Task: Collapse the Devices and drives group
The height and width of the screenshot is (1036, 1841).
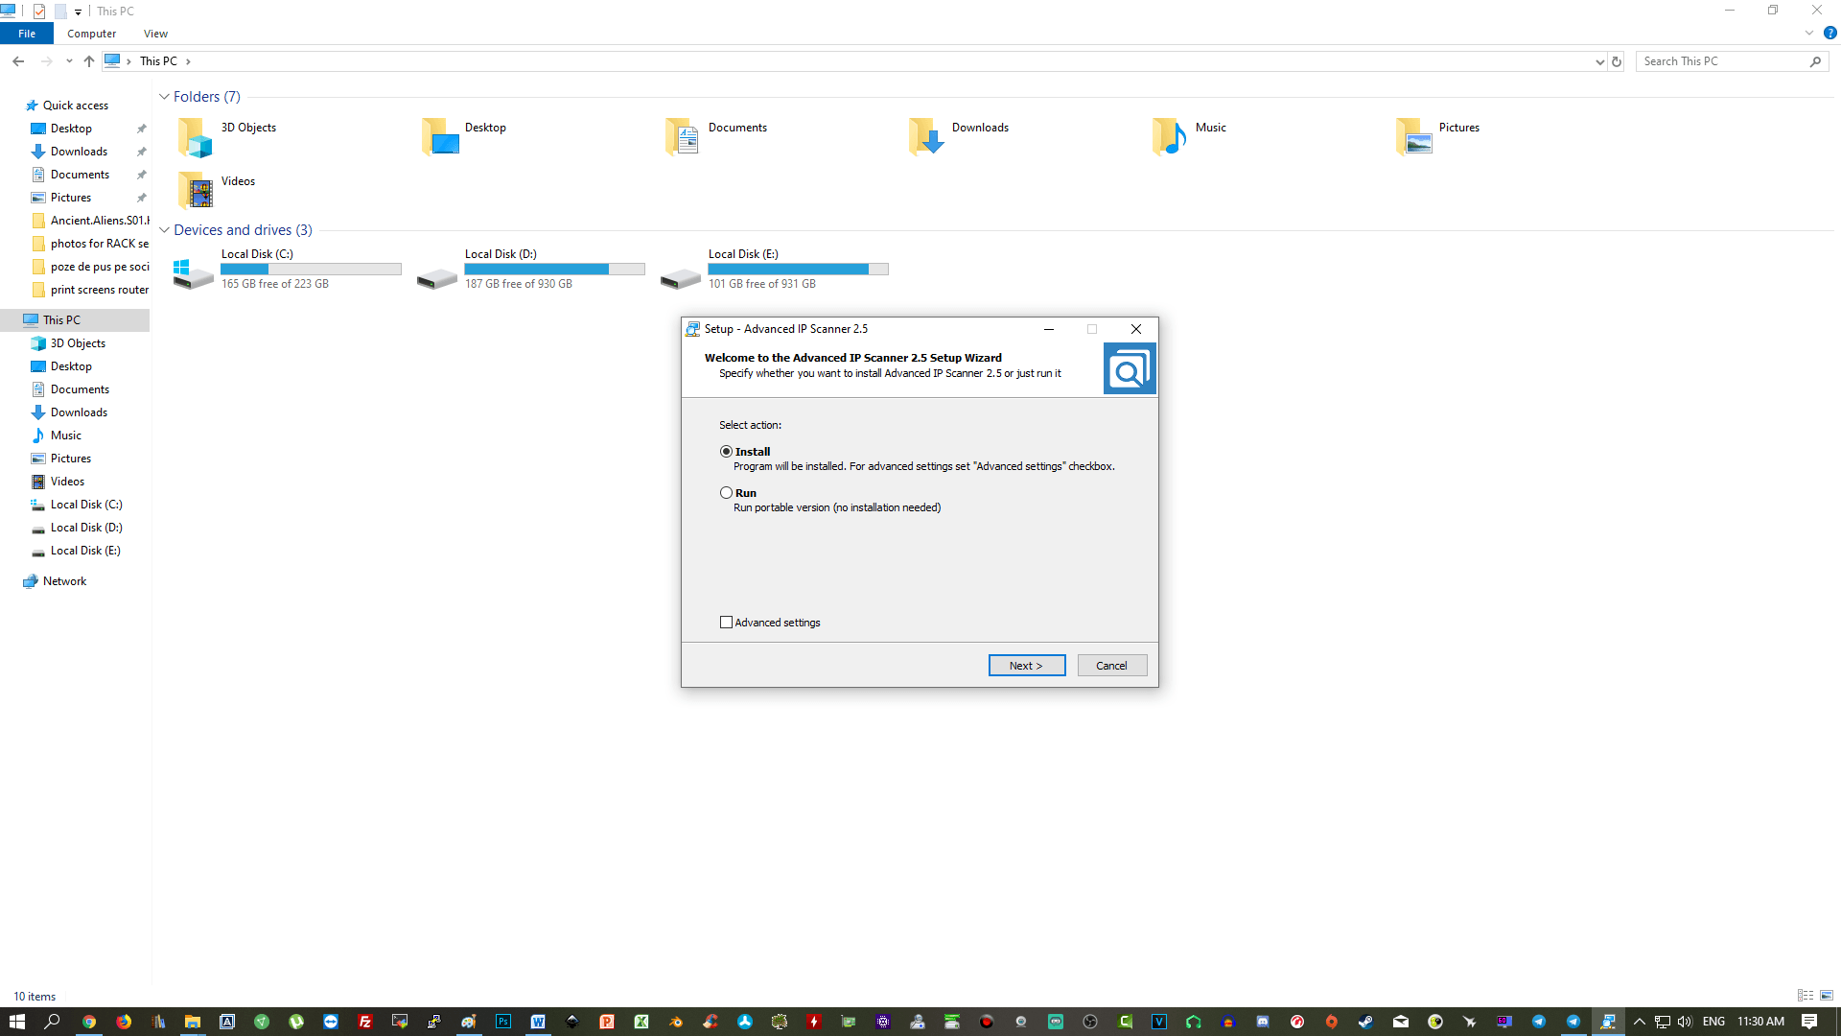Action: (x=164, y=230)
